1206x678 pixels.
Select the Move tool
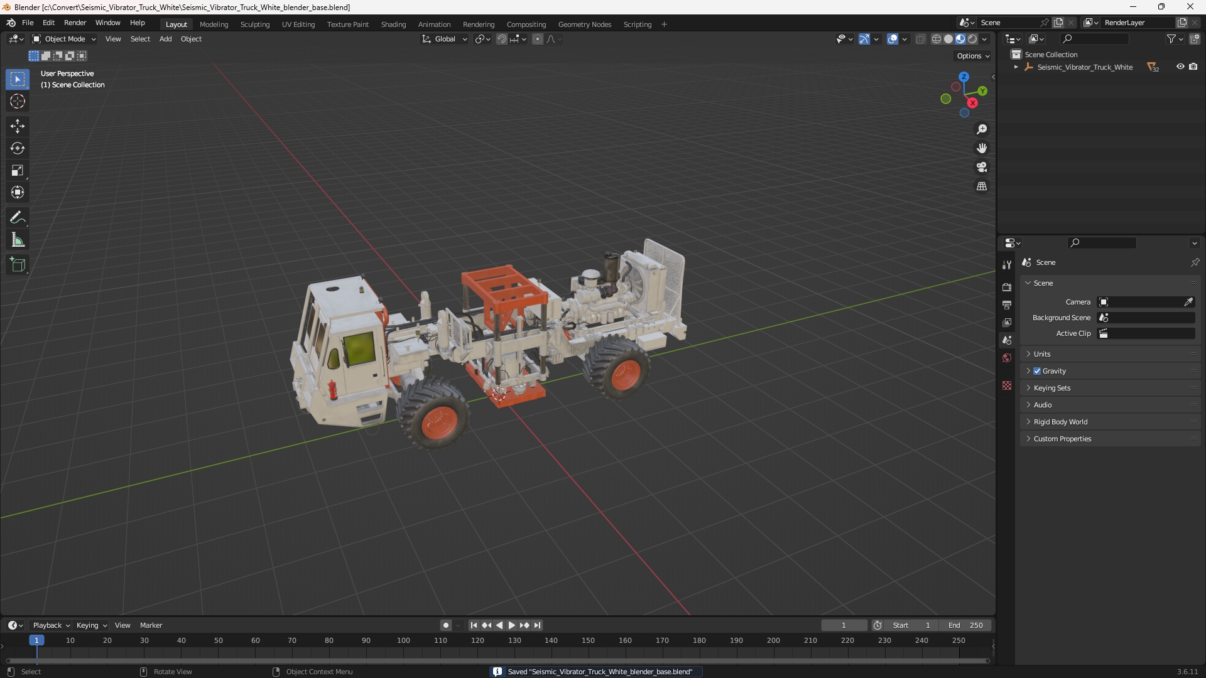[18, 126]
